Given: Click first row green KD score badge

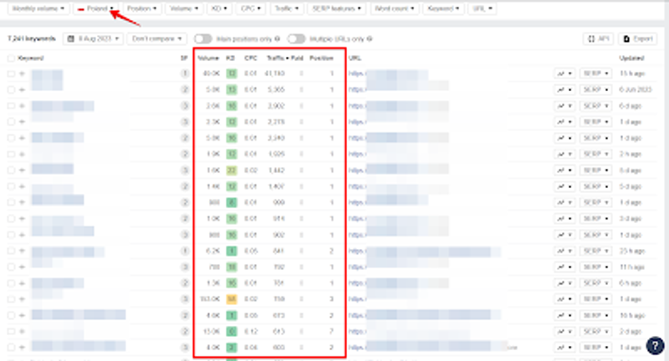Looking at the screenshot, I should (x=230, y=74).
